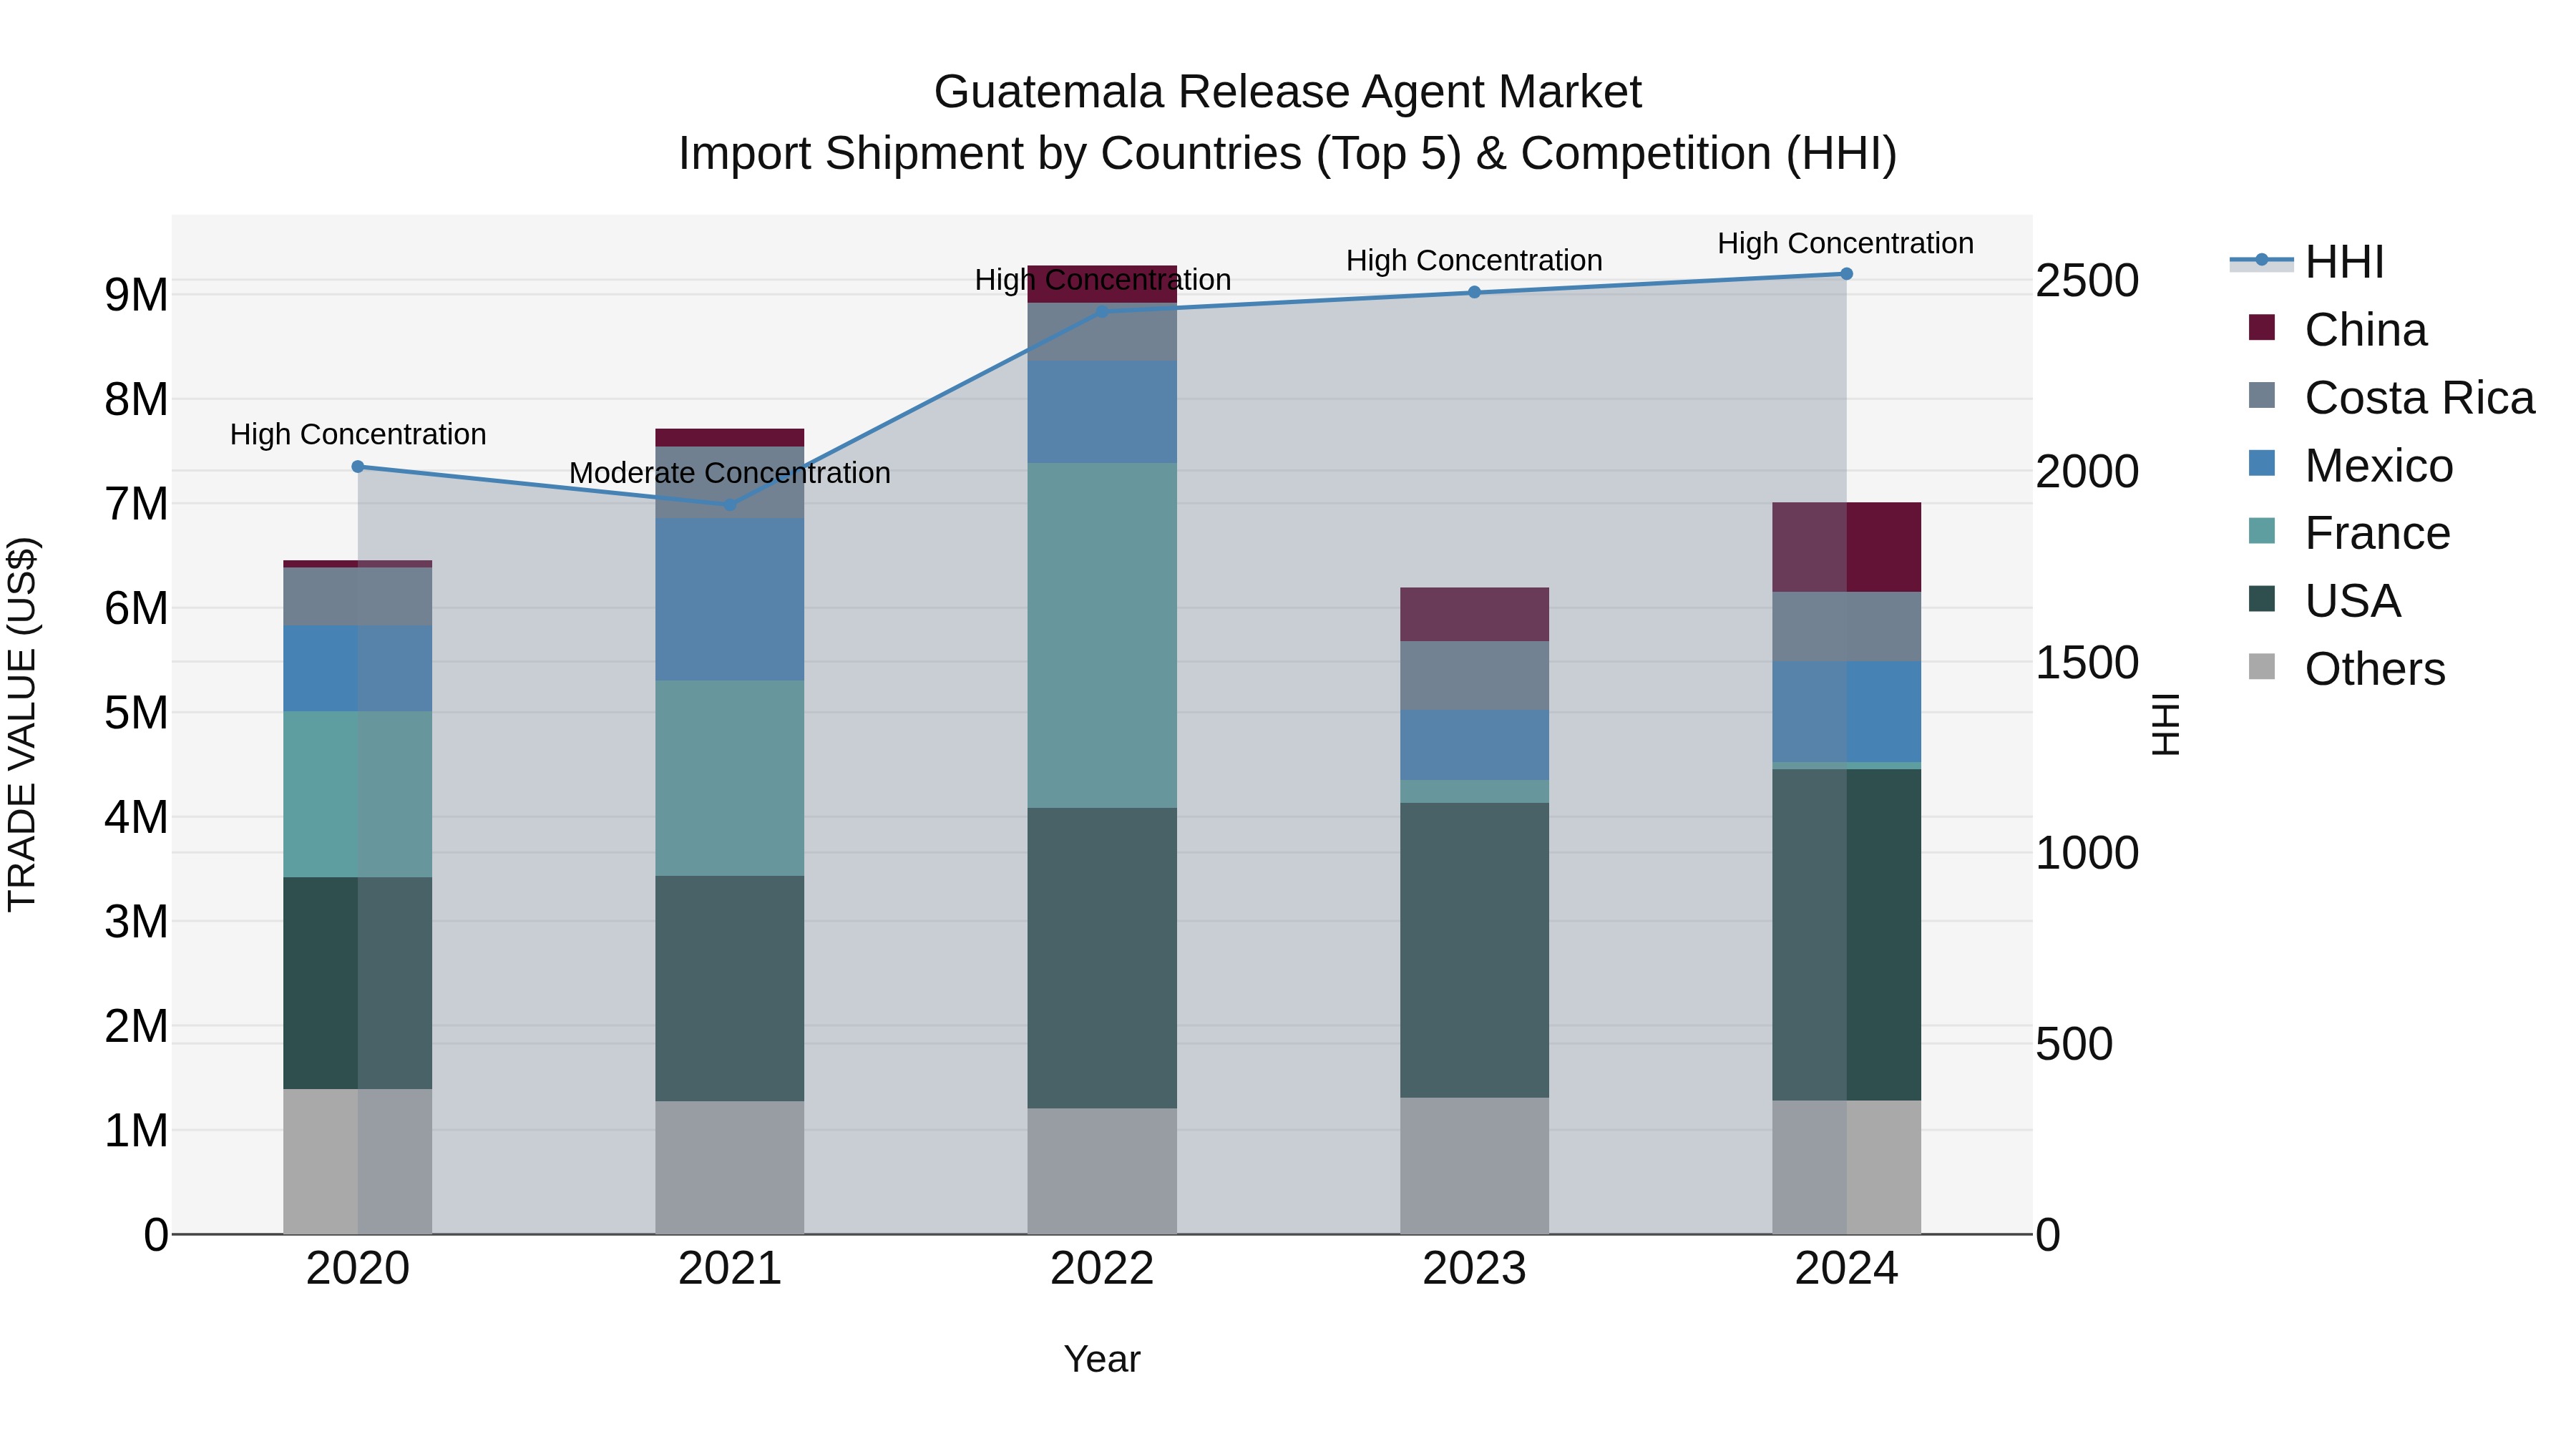
Task: Click the France segment of 2020 bar
Action: coord(358,795)
